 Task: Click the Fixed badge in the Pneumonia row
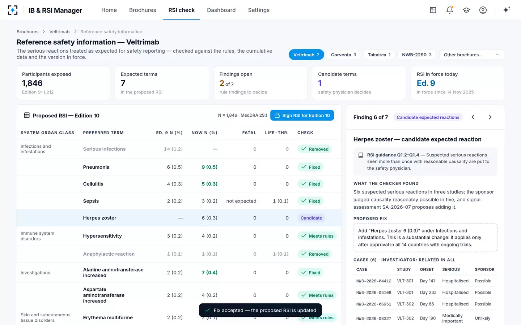point(310,167)
